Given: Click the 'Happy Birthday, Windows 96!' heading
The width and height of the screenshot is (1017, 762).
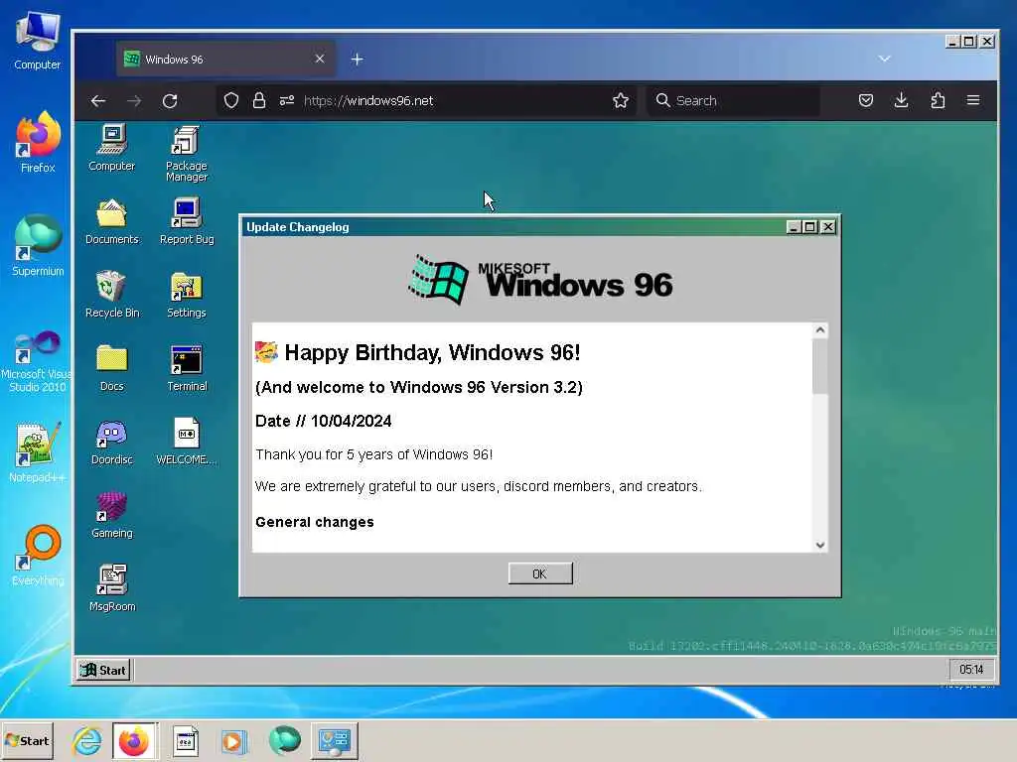Looking at the screenshot, I should click(x=432, y=352).
